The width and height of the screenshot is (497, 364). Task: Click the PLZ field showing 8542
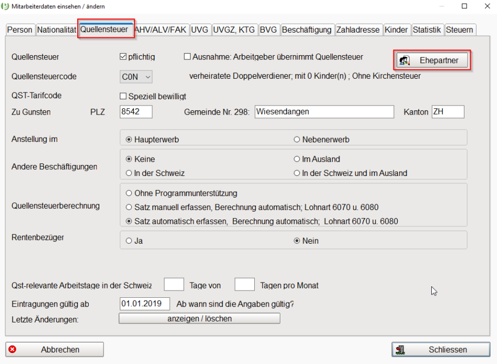(x=136, y=112)
